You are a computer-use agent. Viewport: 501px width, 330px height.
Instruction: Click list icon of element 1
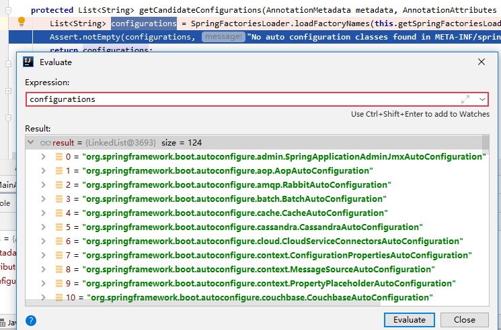pos(59,171)
